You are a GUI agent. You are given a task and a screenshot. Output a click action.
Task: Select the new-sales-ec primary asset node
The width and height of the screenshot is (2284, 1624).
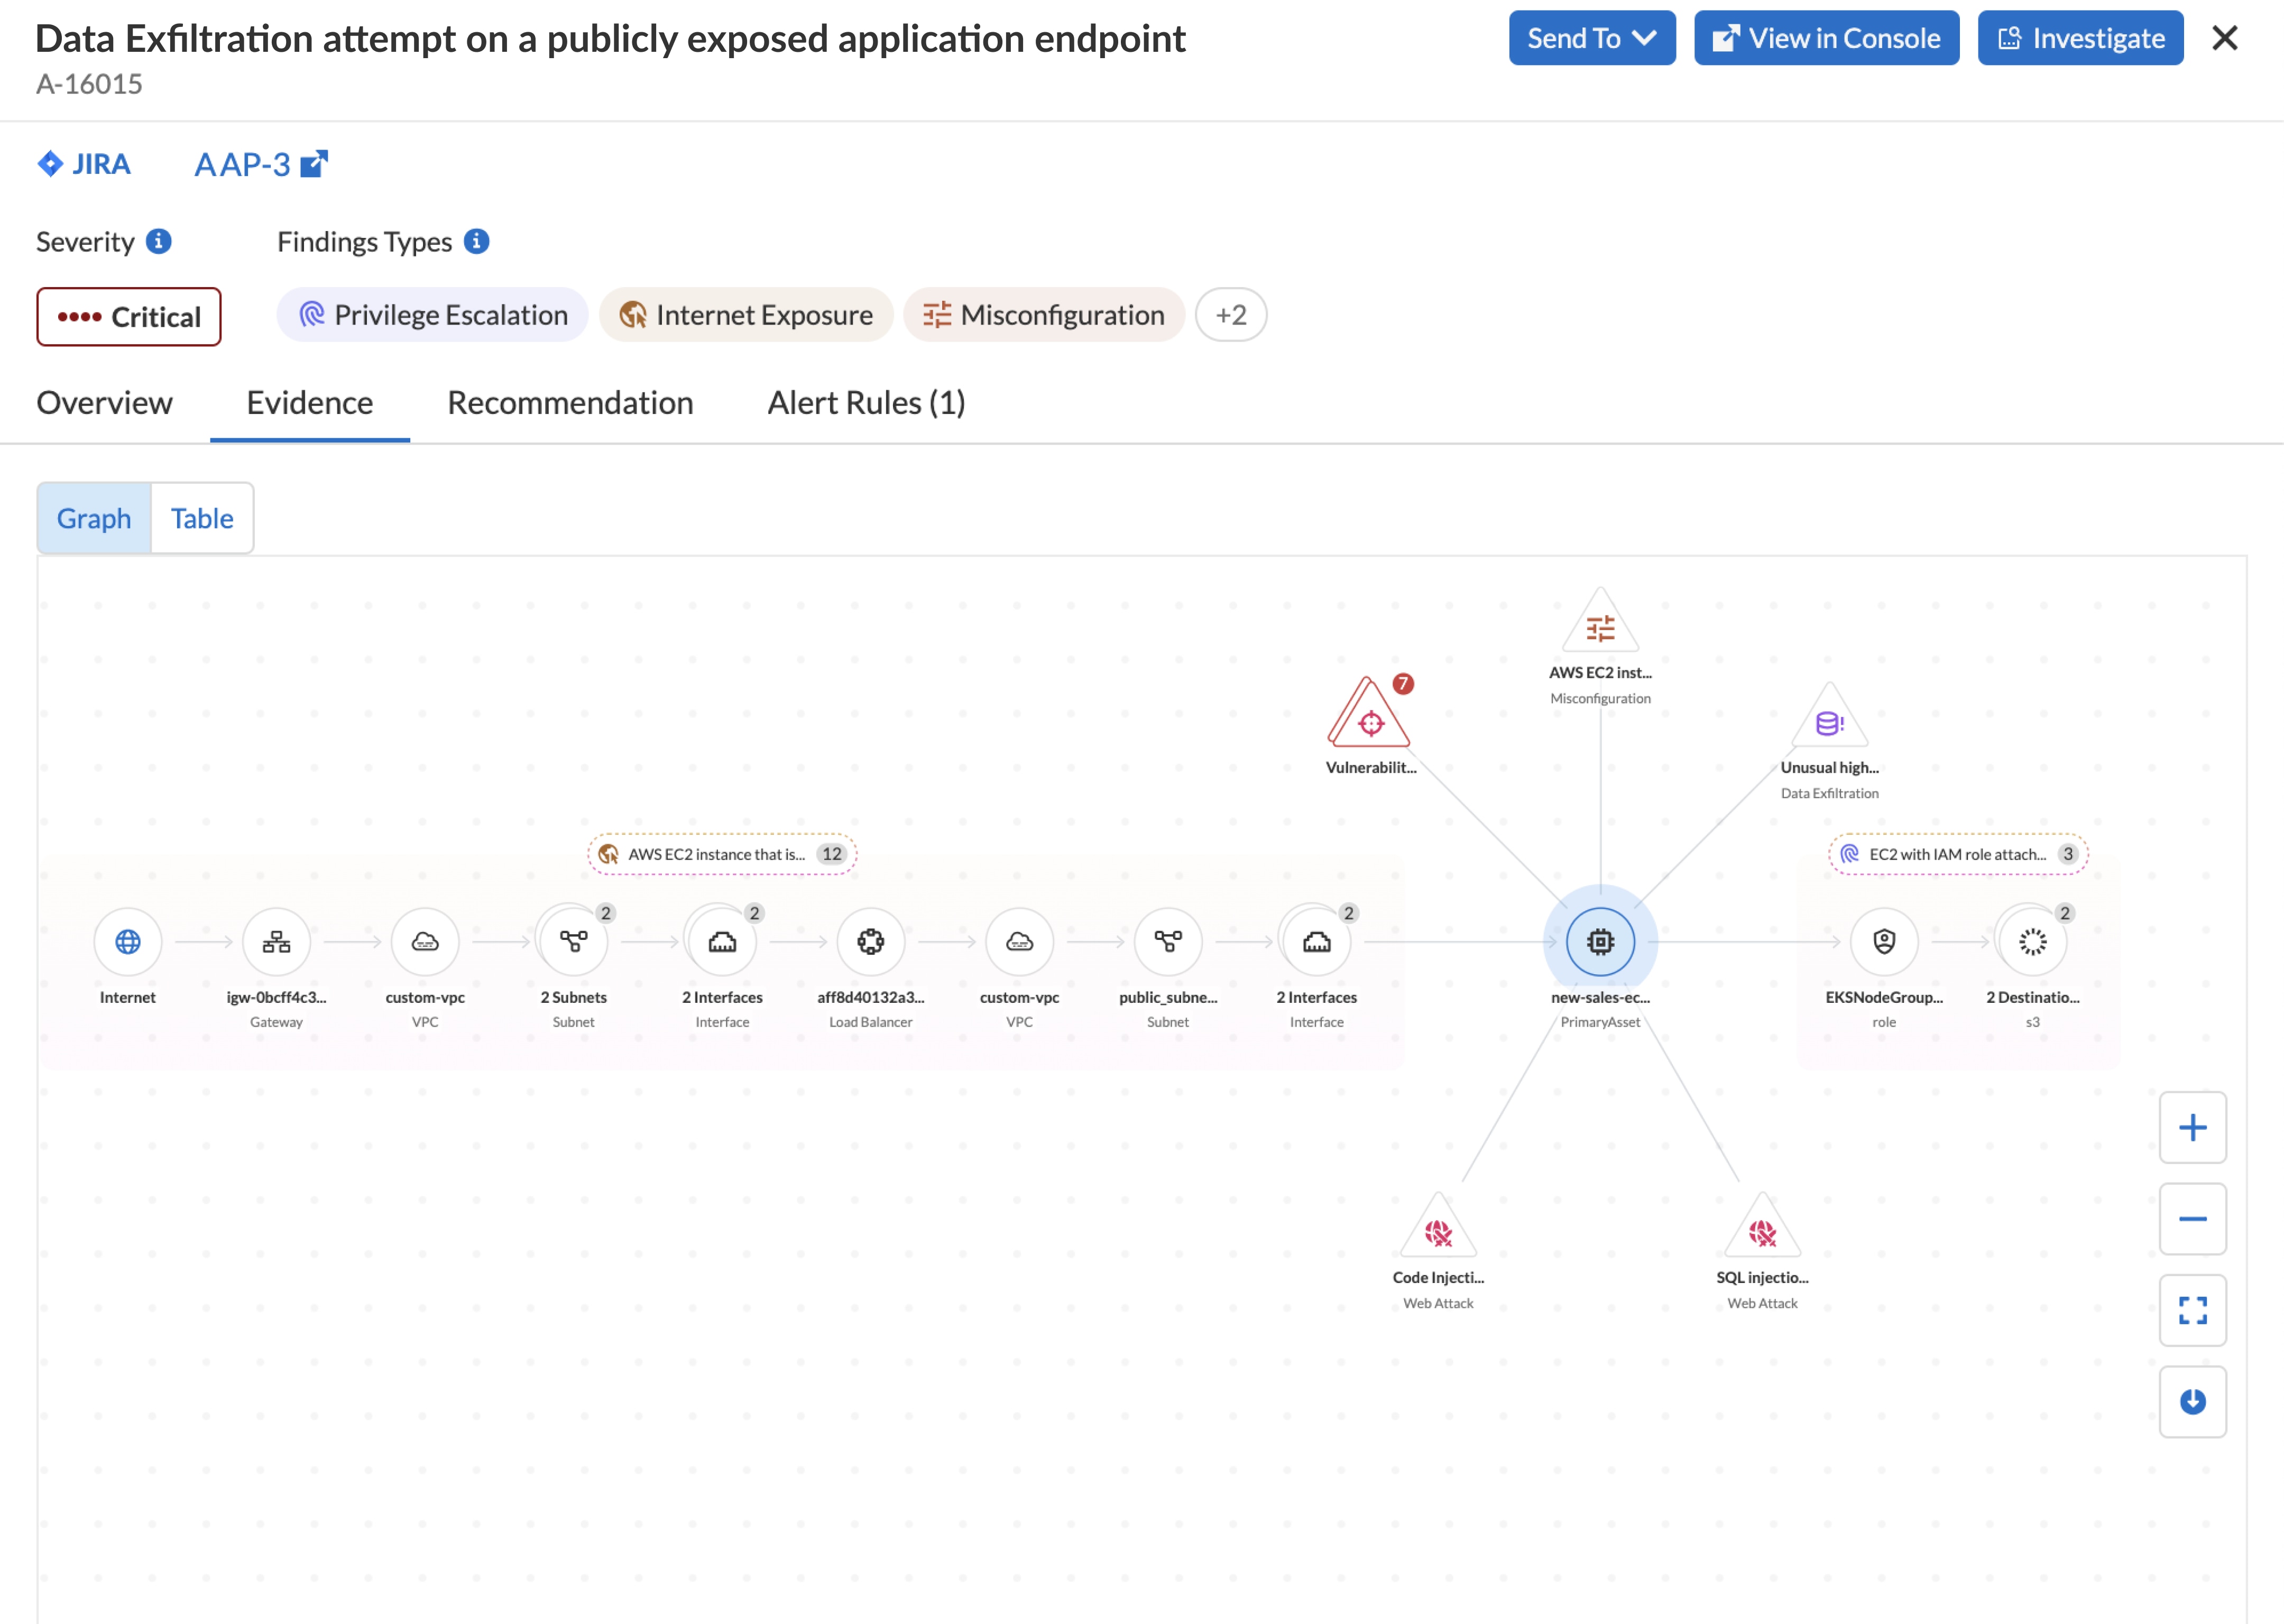click(x=1599, y=941)
